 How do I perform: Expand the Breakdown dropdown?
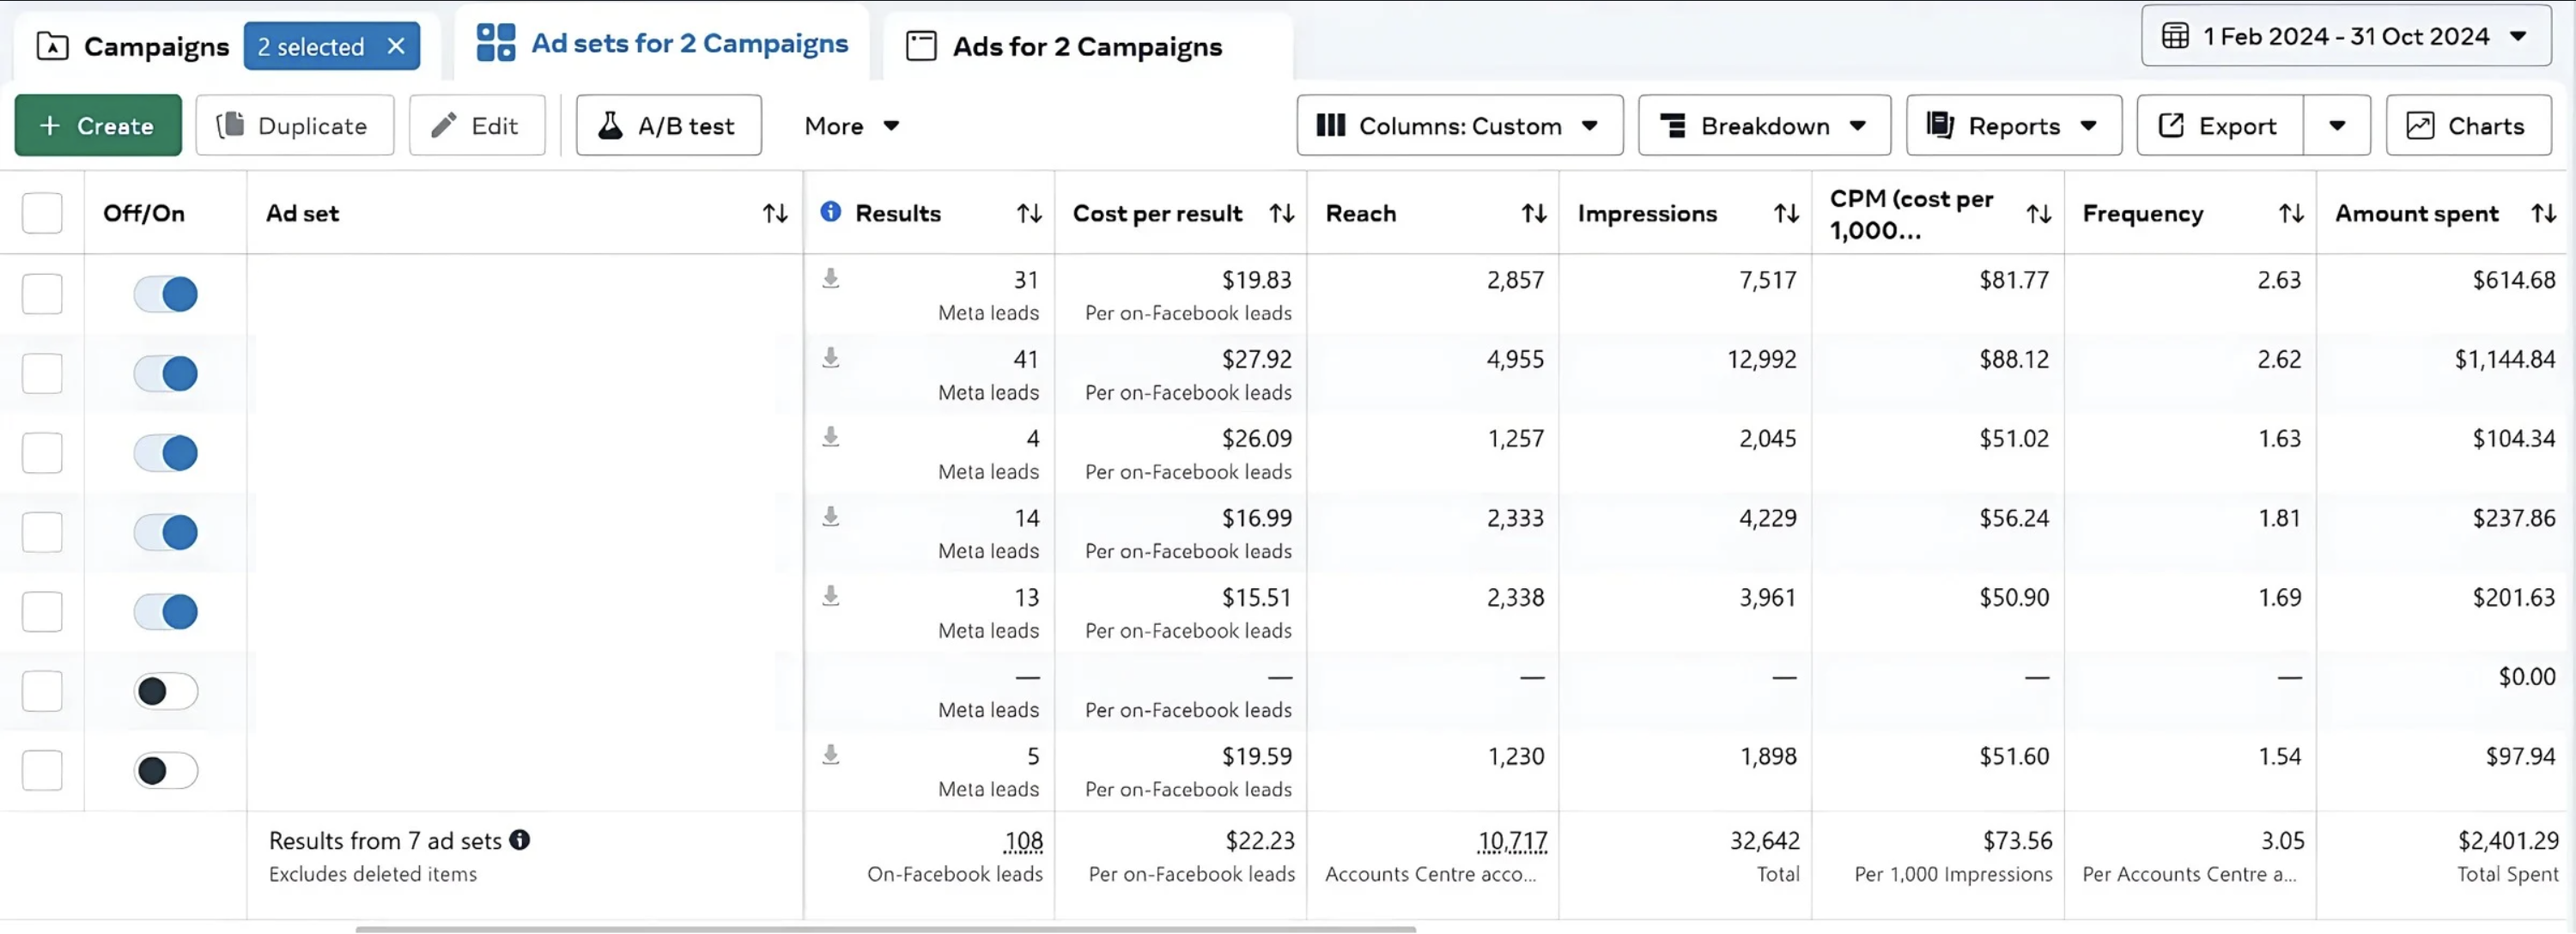click(x=1763, y=126)
